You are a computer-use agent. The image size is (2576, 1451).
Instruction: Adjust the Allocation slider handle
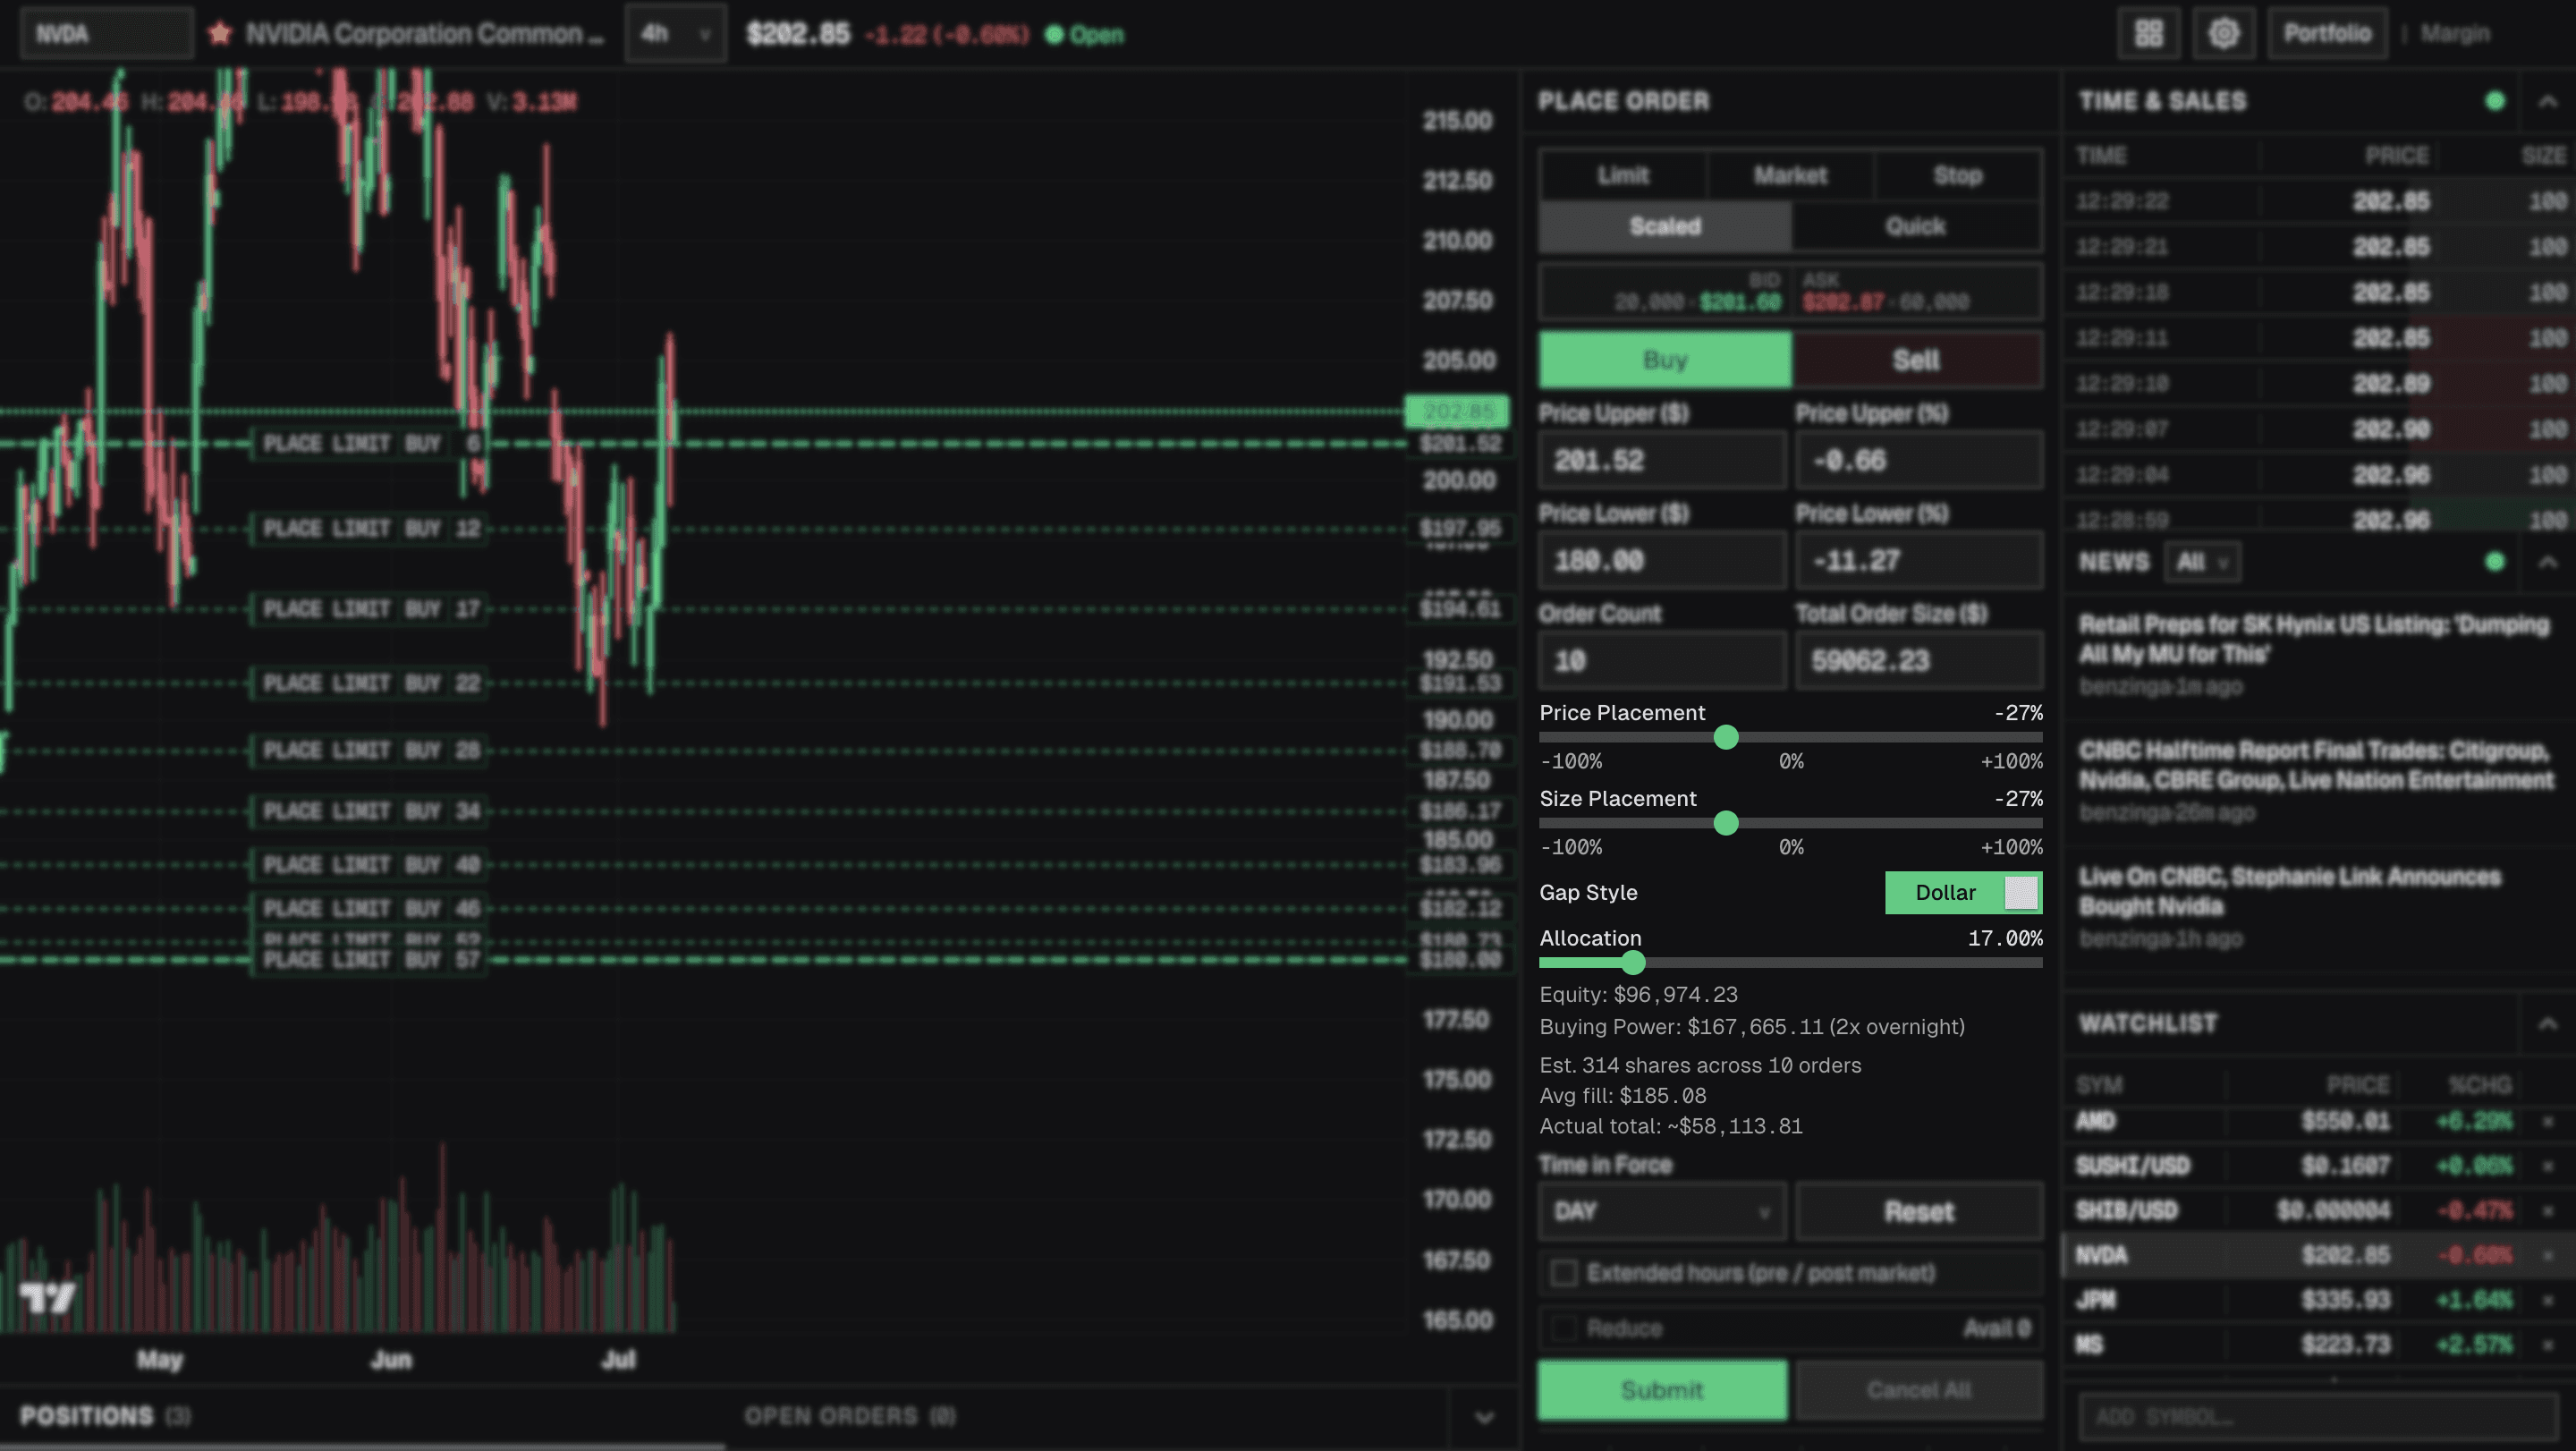tap(1633, 963)
